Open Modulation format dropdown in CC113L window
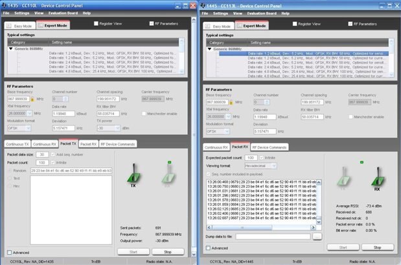This screenshot has height=265, width=401. point(218,131)
